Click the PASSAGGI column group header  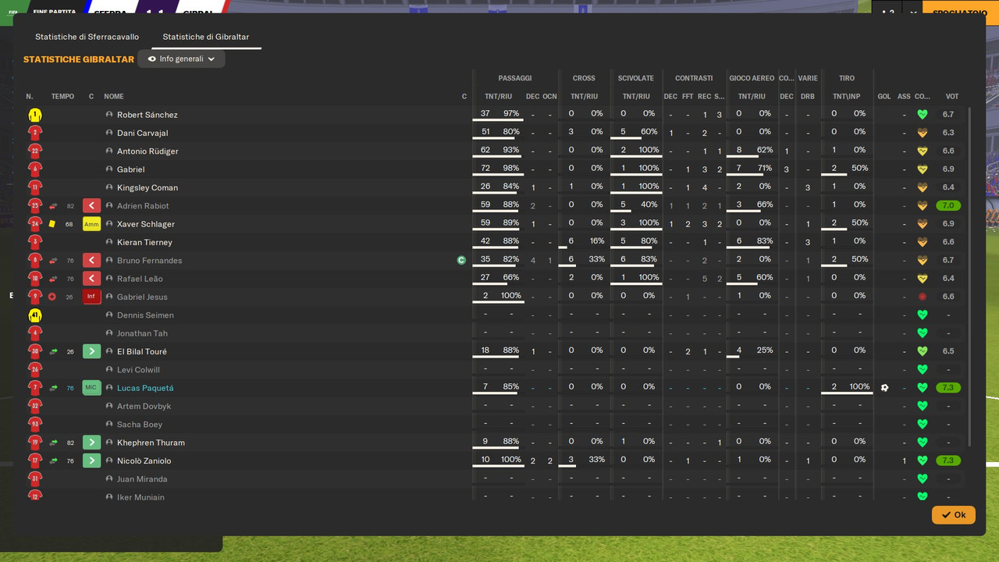(x=515, y=78)
